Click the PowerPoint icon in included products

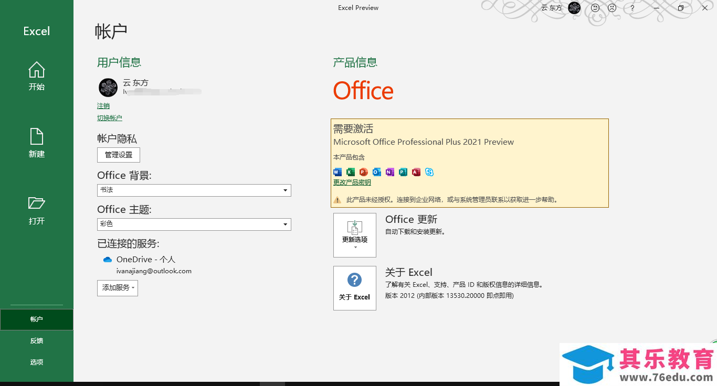click(x=364, y=172)
